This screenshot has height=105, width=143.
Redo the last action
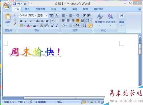(25, 4)
